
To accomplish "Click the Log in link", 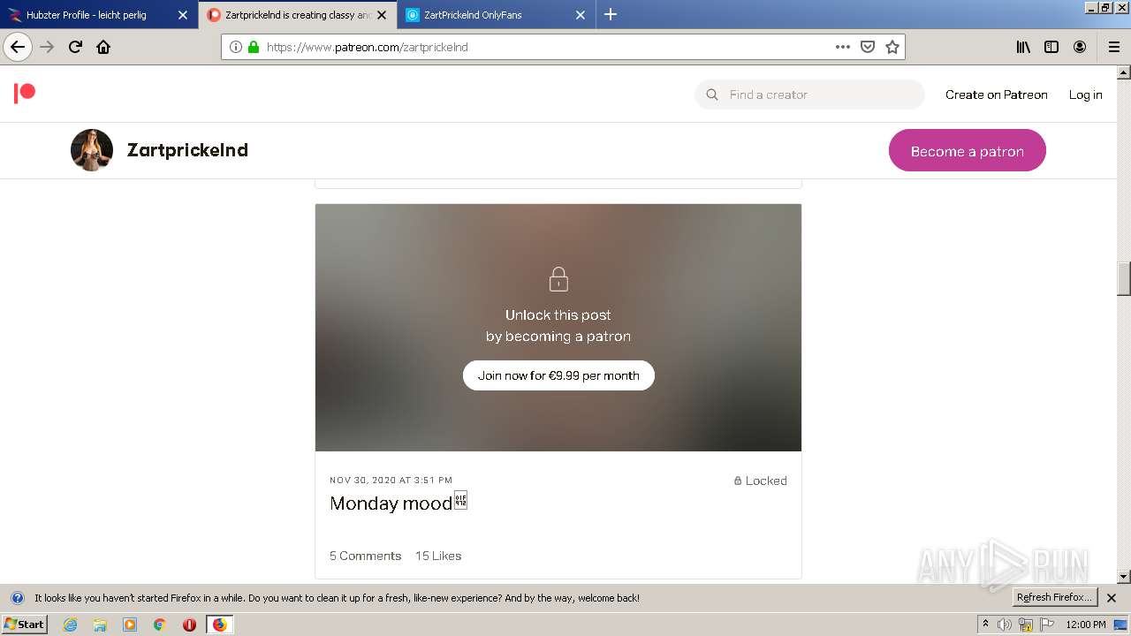I will [1086, 95].
